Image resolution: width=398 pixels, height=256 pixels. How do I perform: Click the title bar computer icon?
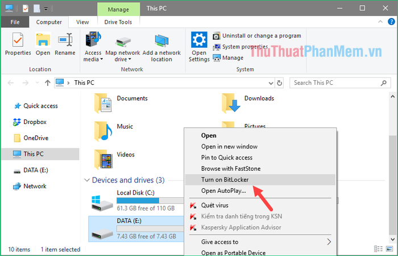click(x=9, y=8)
